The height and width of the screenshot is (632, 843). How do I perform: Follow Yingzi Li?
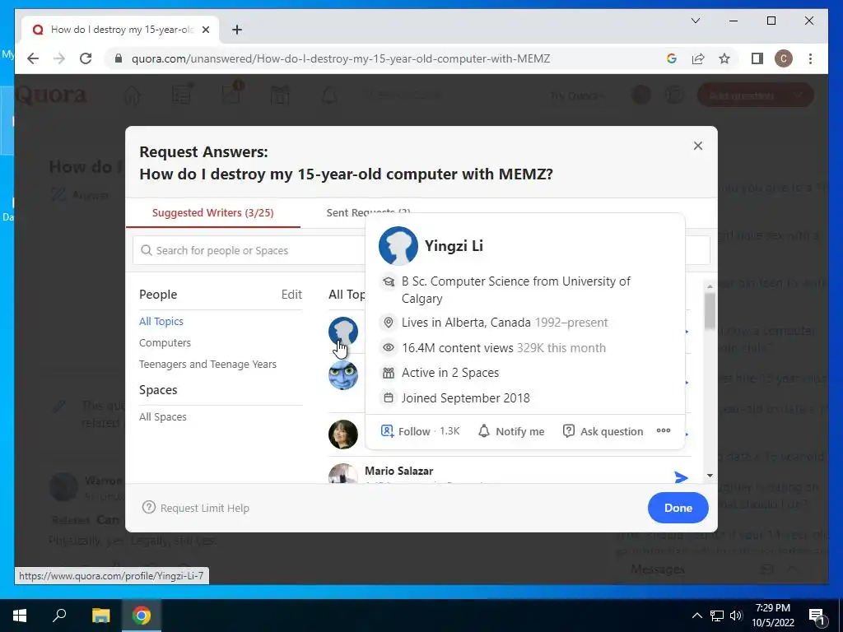[x=420, y=431]
